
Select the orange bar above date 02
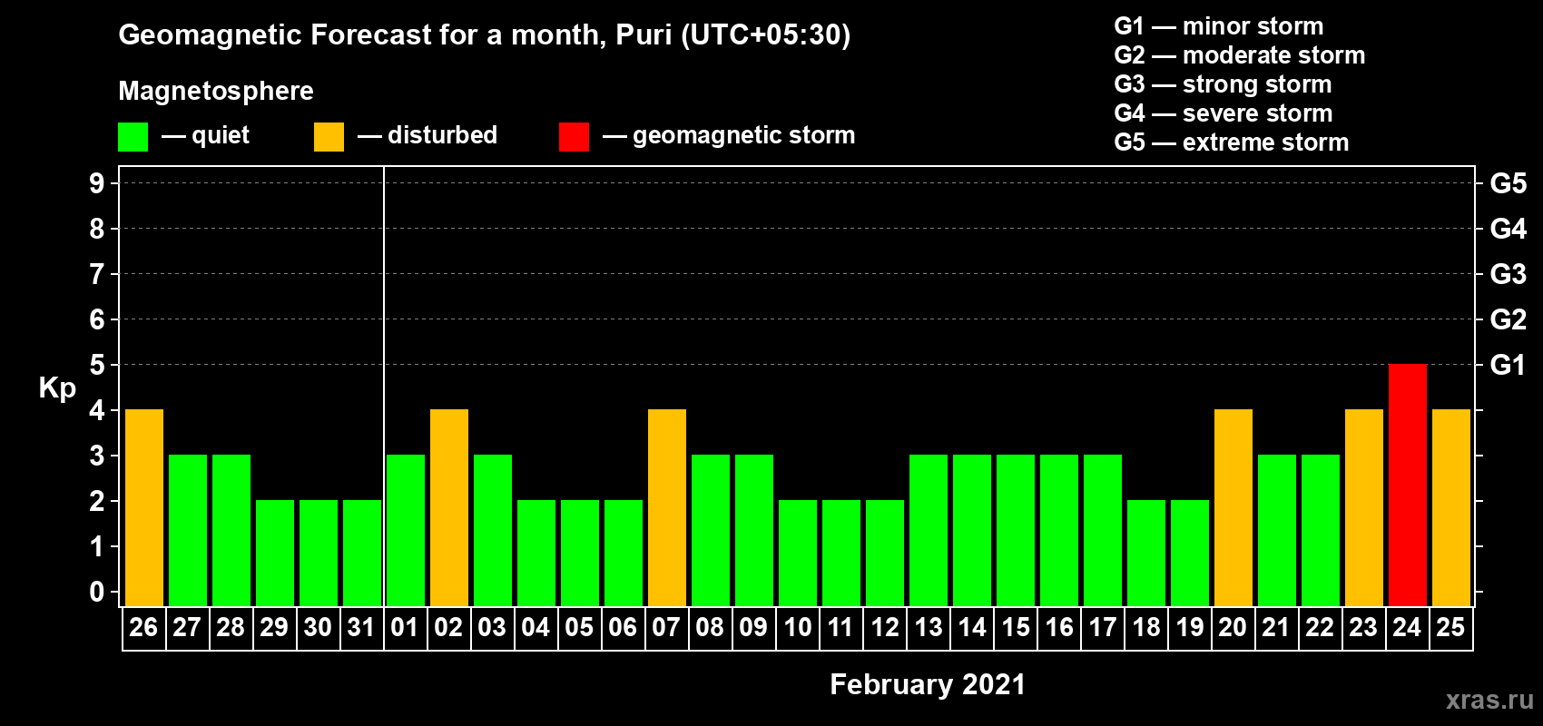pyautogui.click(x=449, y=507)
